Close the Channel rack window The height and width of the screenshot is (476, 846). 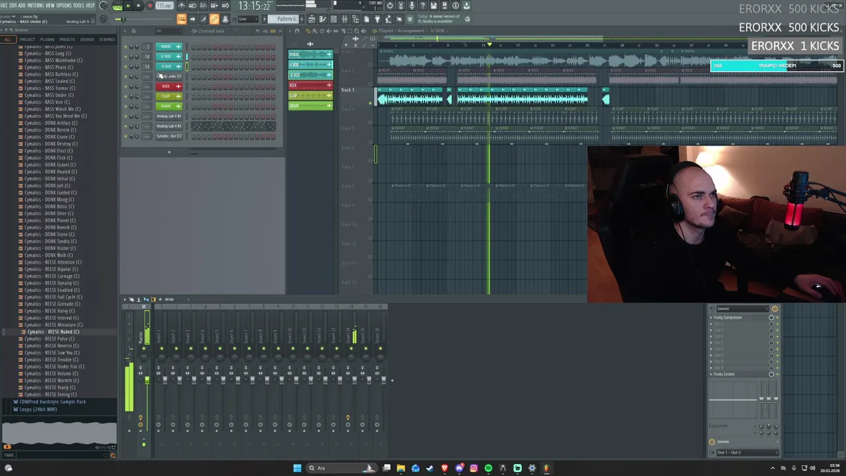click(280, 31)
